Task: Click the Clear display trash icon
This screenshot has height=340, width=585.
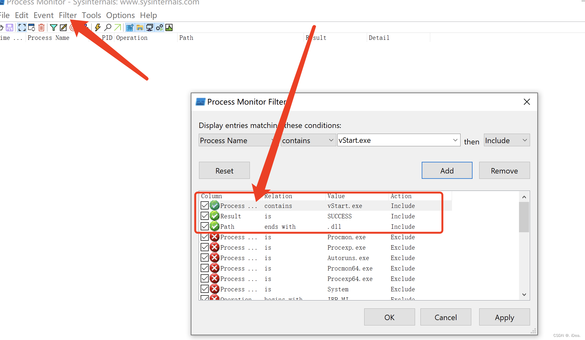Action: tap(41, 27)
